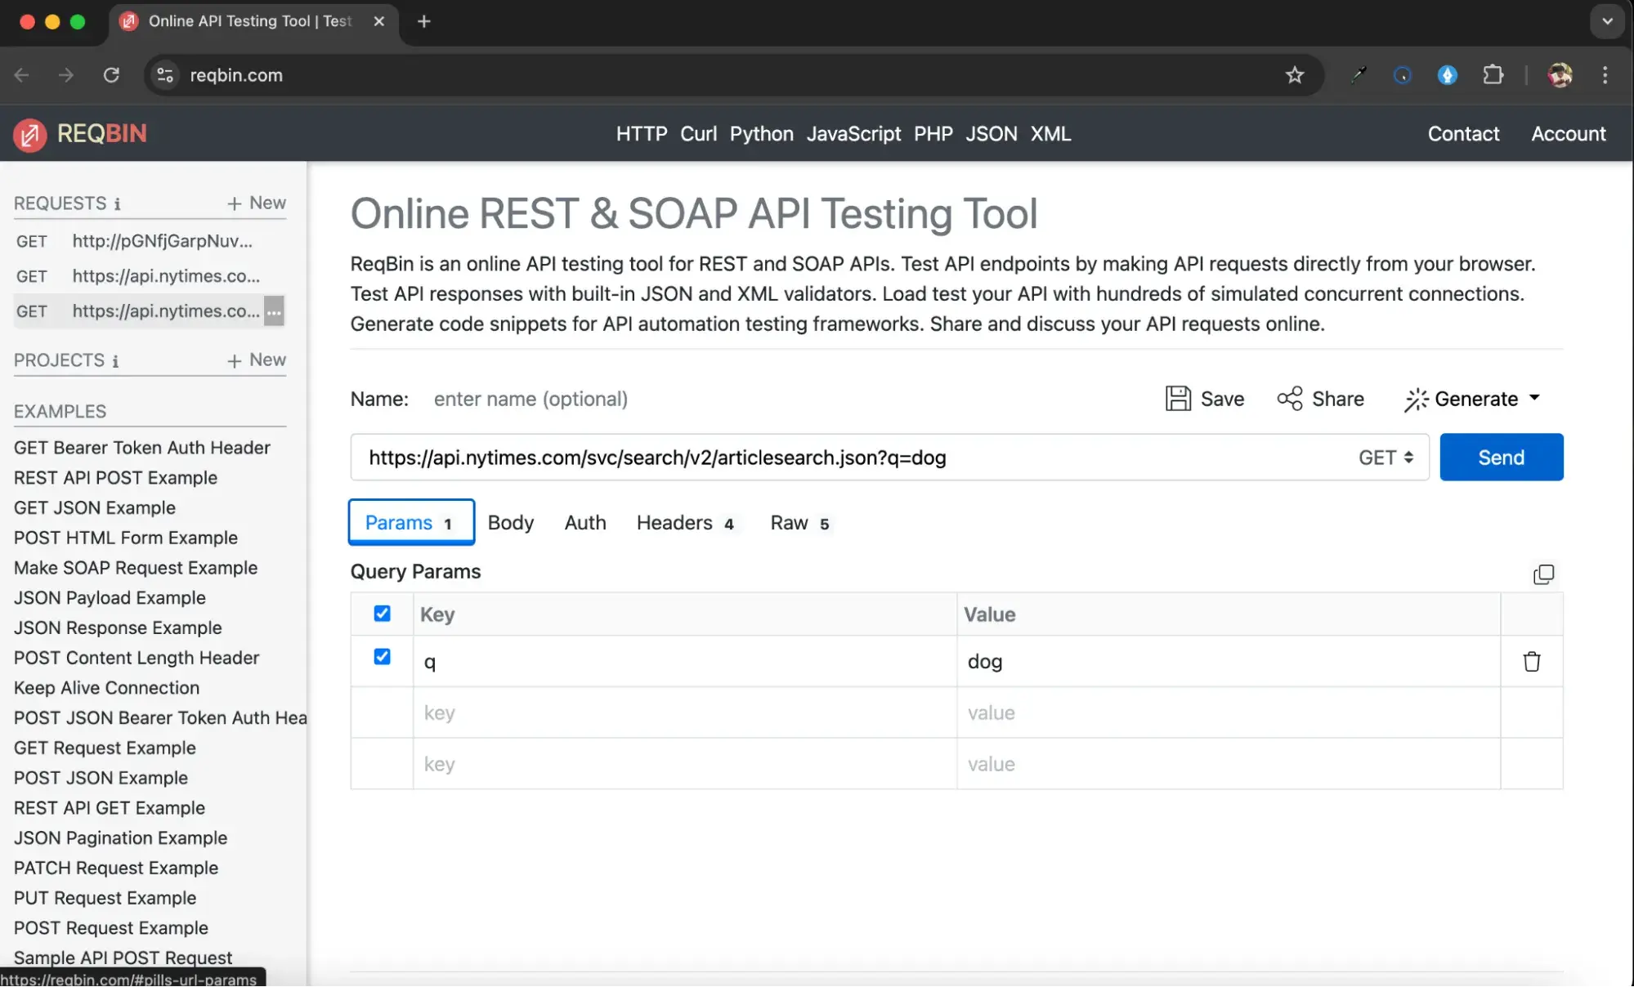The image size is (1634, 987).
Task: Edit the q key cell
Action: pyautogui.click(x=685, y=662)
